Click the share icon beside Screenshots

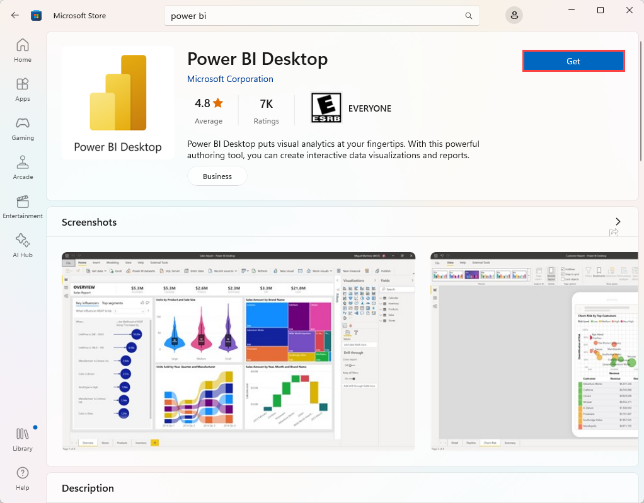(614, 233)
